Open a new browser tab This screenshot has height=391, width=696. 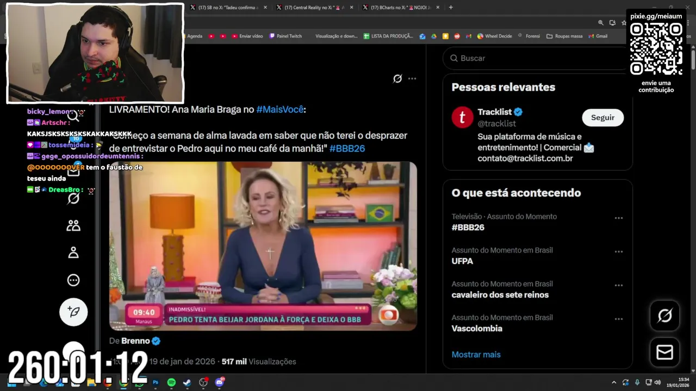(451, 8)
